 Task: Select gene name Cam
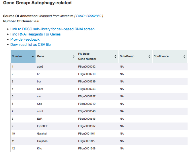[40, 89]
